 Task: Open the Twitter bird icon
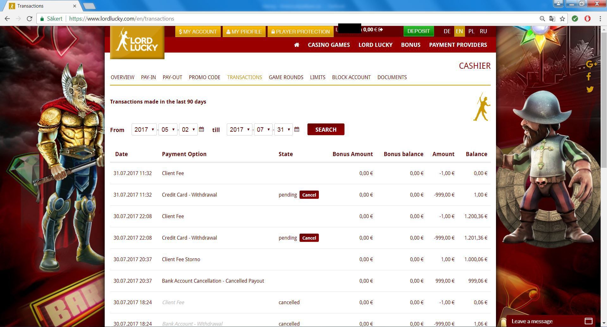coord(590,89)
